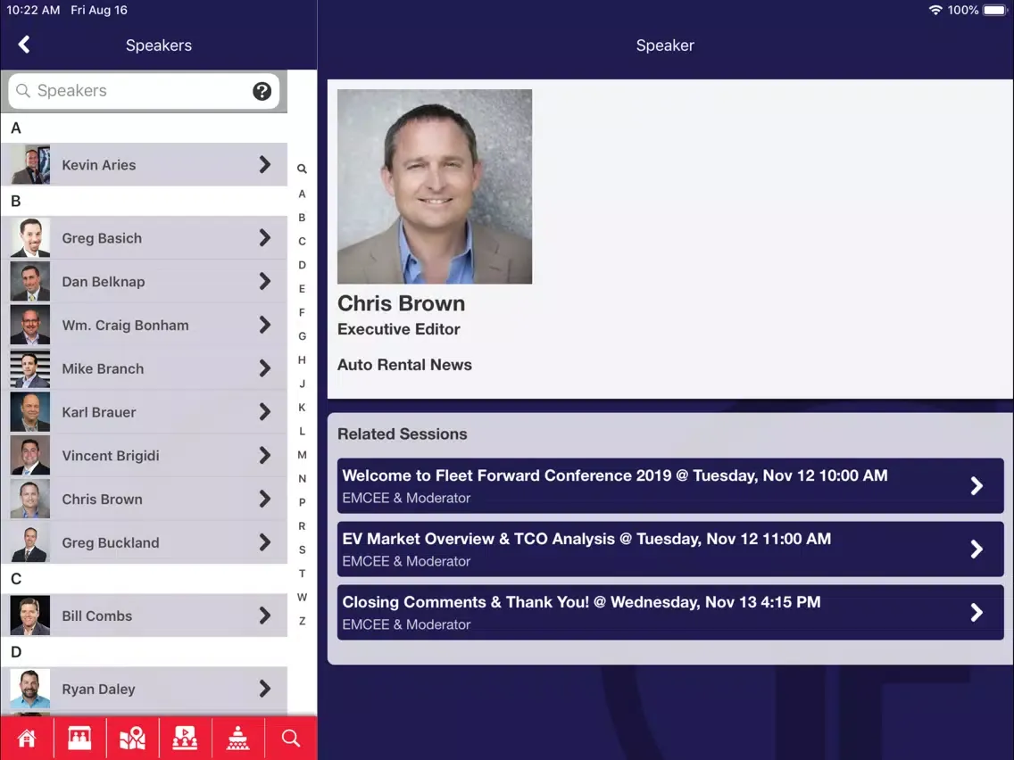Jump to letter A in index
The image size is (1014, 760).
(302, 194)
